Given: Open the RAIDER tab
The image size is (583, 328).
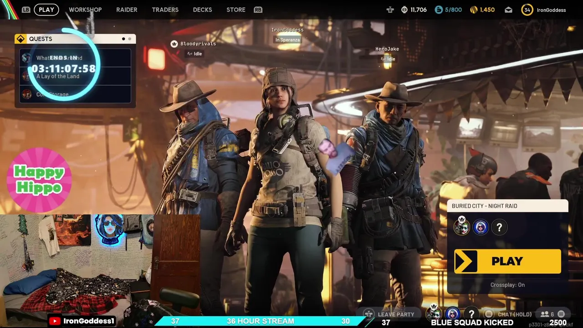Looking at the screenshot, I should tap(127, 10).
